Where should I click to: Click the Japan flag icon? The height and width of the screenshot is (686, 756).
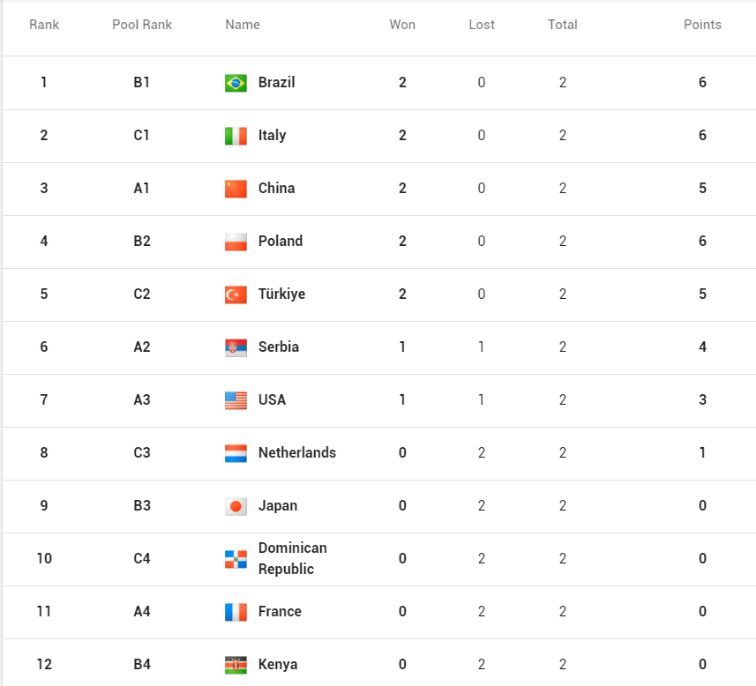236,506
